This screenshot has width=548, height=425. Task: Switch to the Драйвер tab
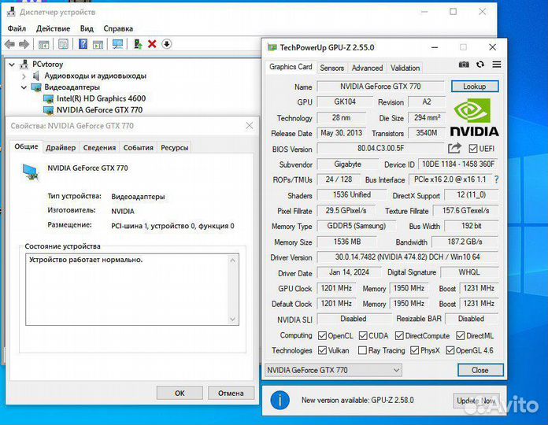(61, 148)
